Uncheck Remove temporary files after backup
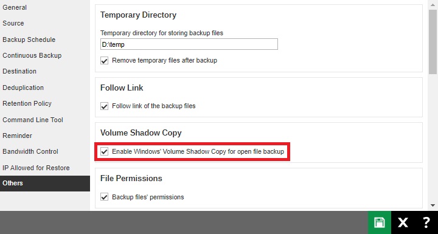Image resolution: width=438 pixels, height=234 pixels. 104,61
